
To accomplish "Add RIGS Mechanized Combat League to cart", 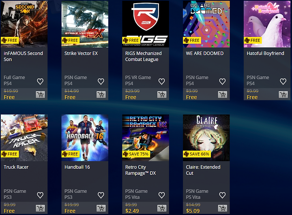I will tap(162, 94).
